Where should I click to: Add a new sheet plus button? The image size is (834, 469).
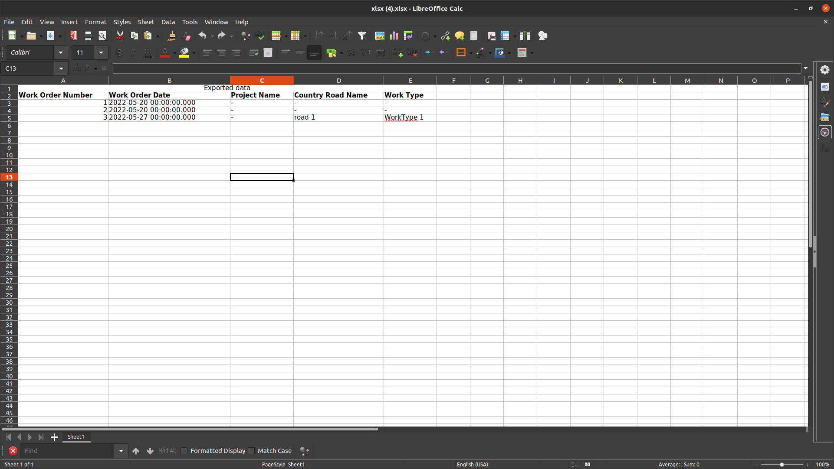(54, 437)
